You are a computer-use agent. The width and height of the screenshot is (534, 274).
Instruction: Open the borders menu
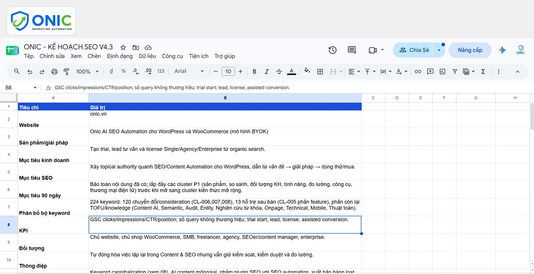320,71
